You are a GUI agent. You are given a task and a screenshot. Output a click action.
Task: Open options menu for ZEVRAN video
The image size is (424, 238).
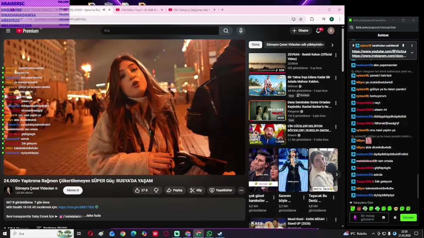click(x=336, y=55)
